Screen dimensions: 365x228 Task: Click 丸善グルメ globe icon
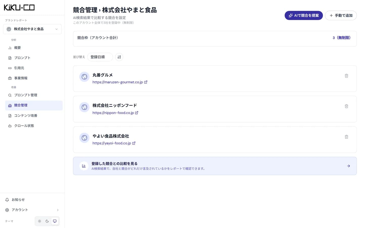coord(84,77)
